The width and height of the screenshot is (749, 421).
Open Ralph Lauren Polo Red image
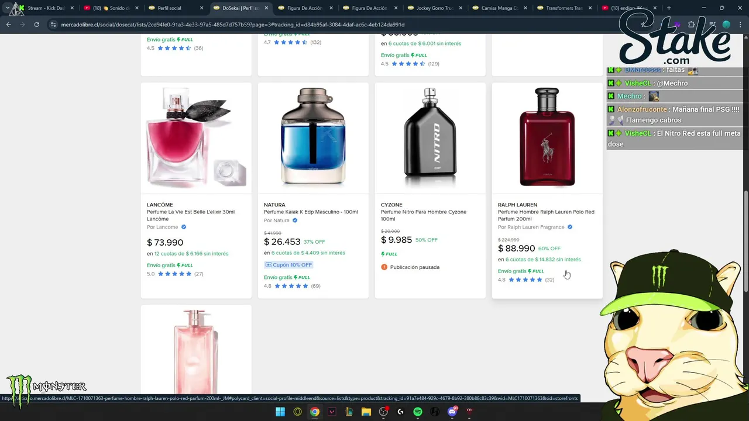coord(547,137)
